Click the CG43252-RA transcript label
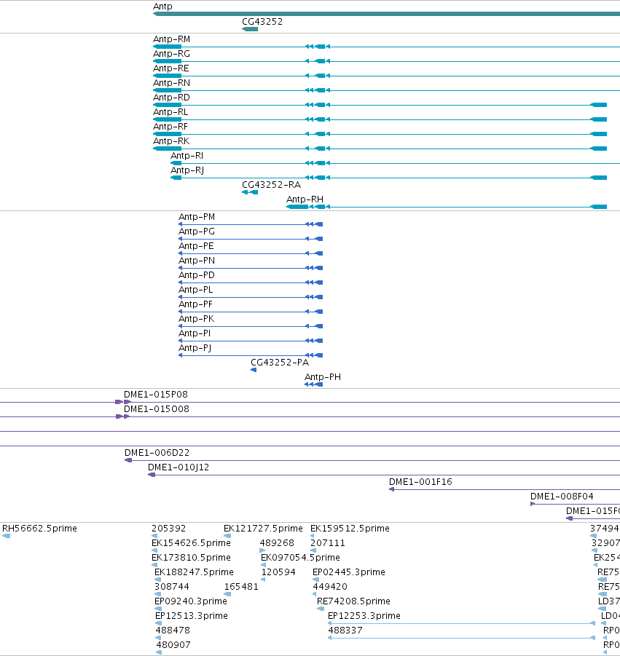The height and width of the screenshot is (656, 620). (271, 185)
